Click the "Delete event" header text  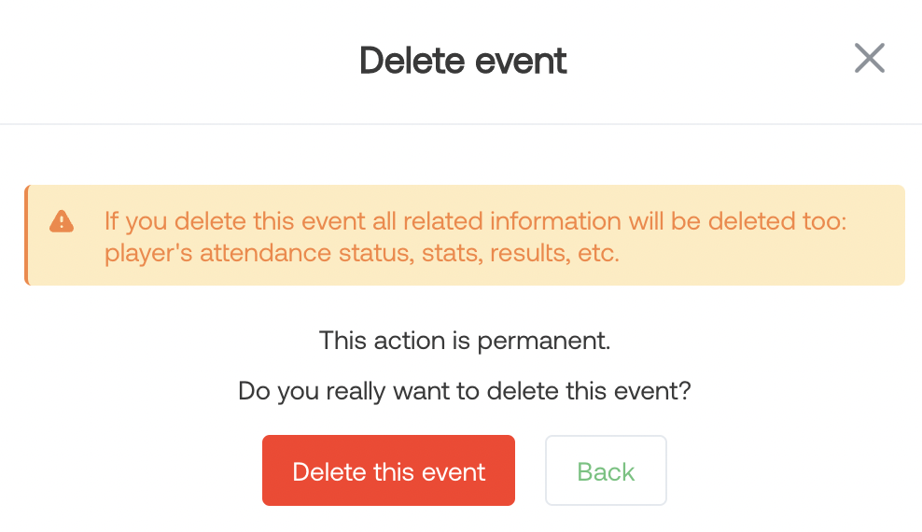463,61
